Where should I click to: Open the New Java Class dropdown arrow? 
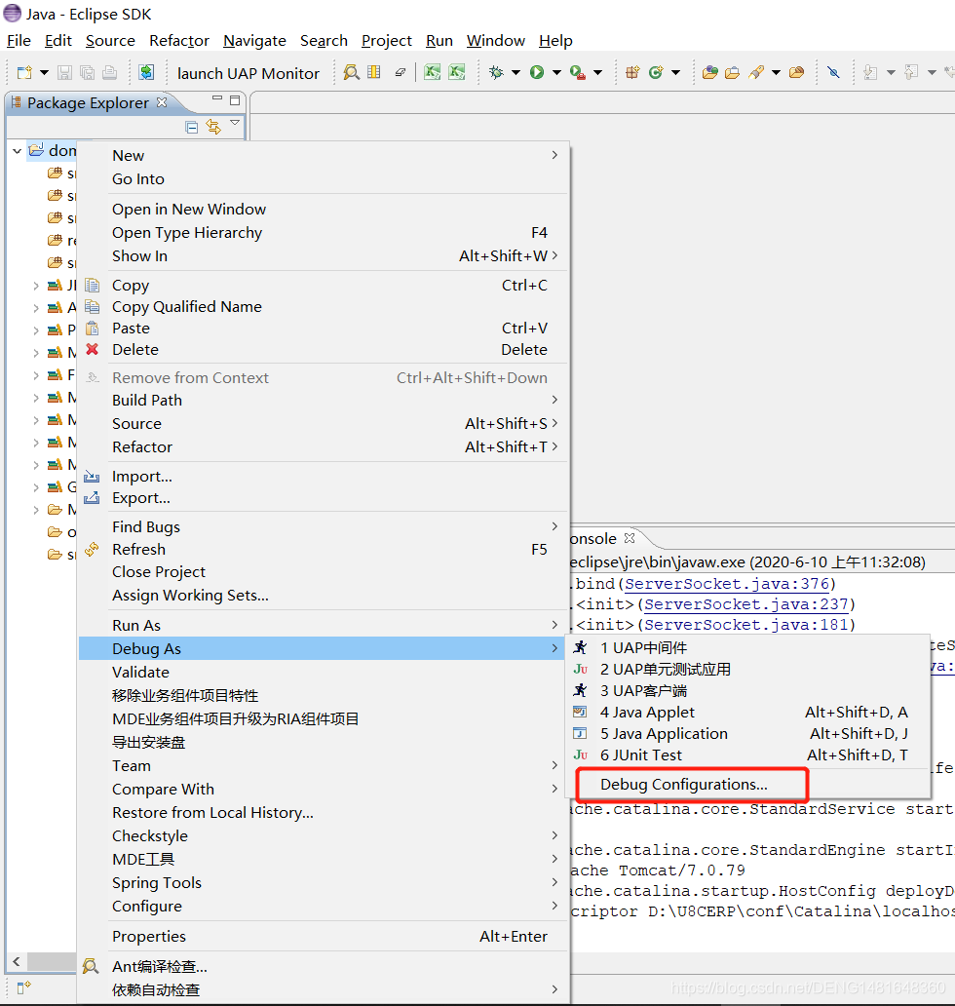click(x=675, y=72)
